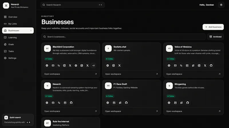Click the Nexarch logo in the sidebar header
Viewport: 229px width, 128px height.
[x=6, y=5]
